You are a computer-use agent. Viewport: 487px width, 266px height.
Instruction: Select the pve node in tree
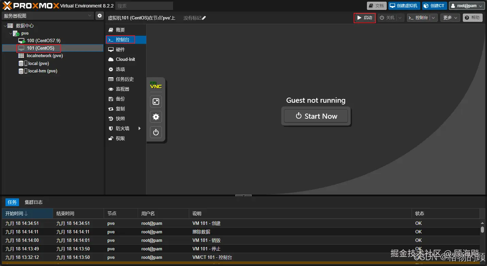tap(25, 33)
